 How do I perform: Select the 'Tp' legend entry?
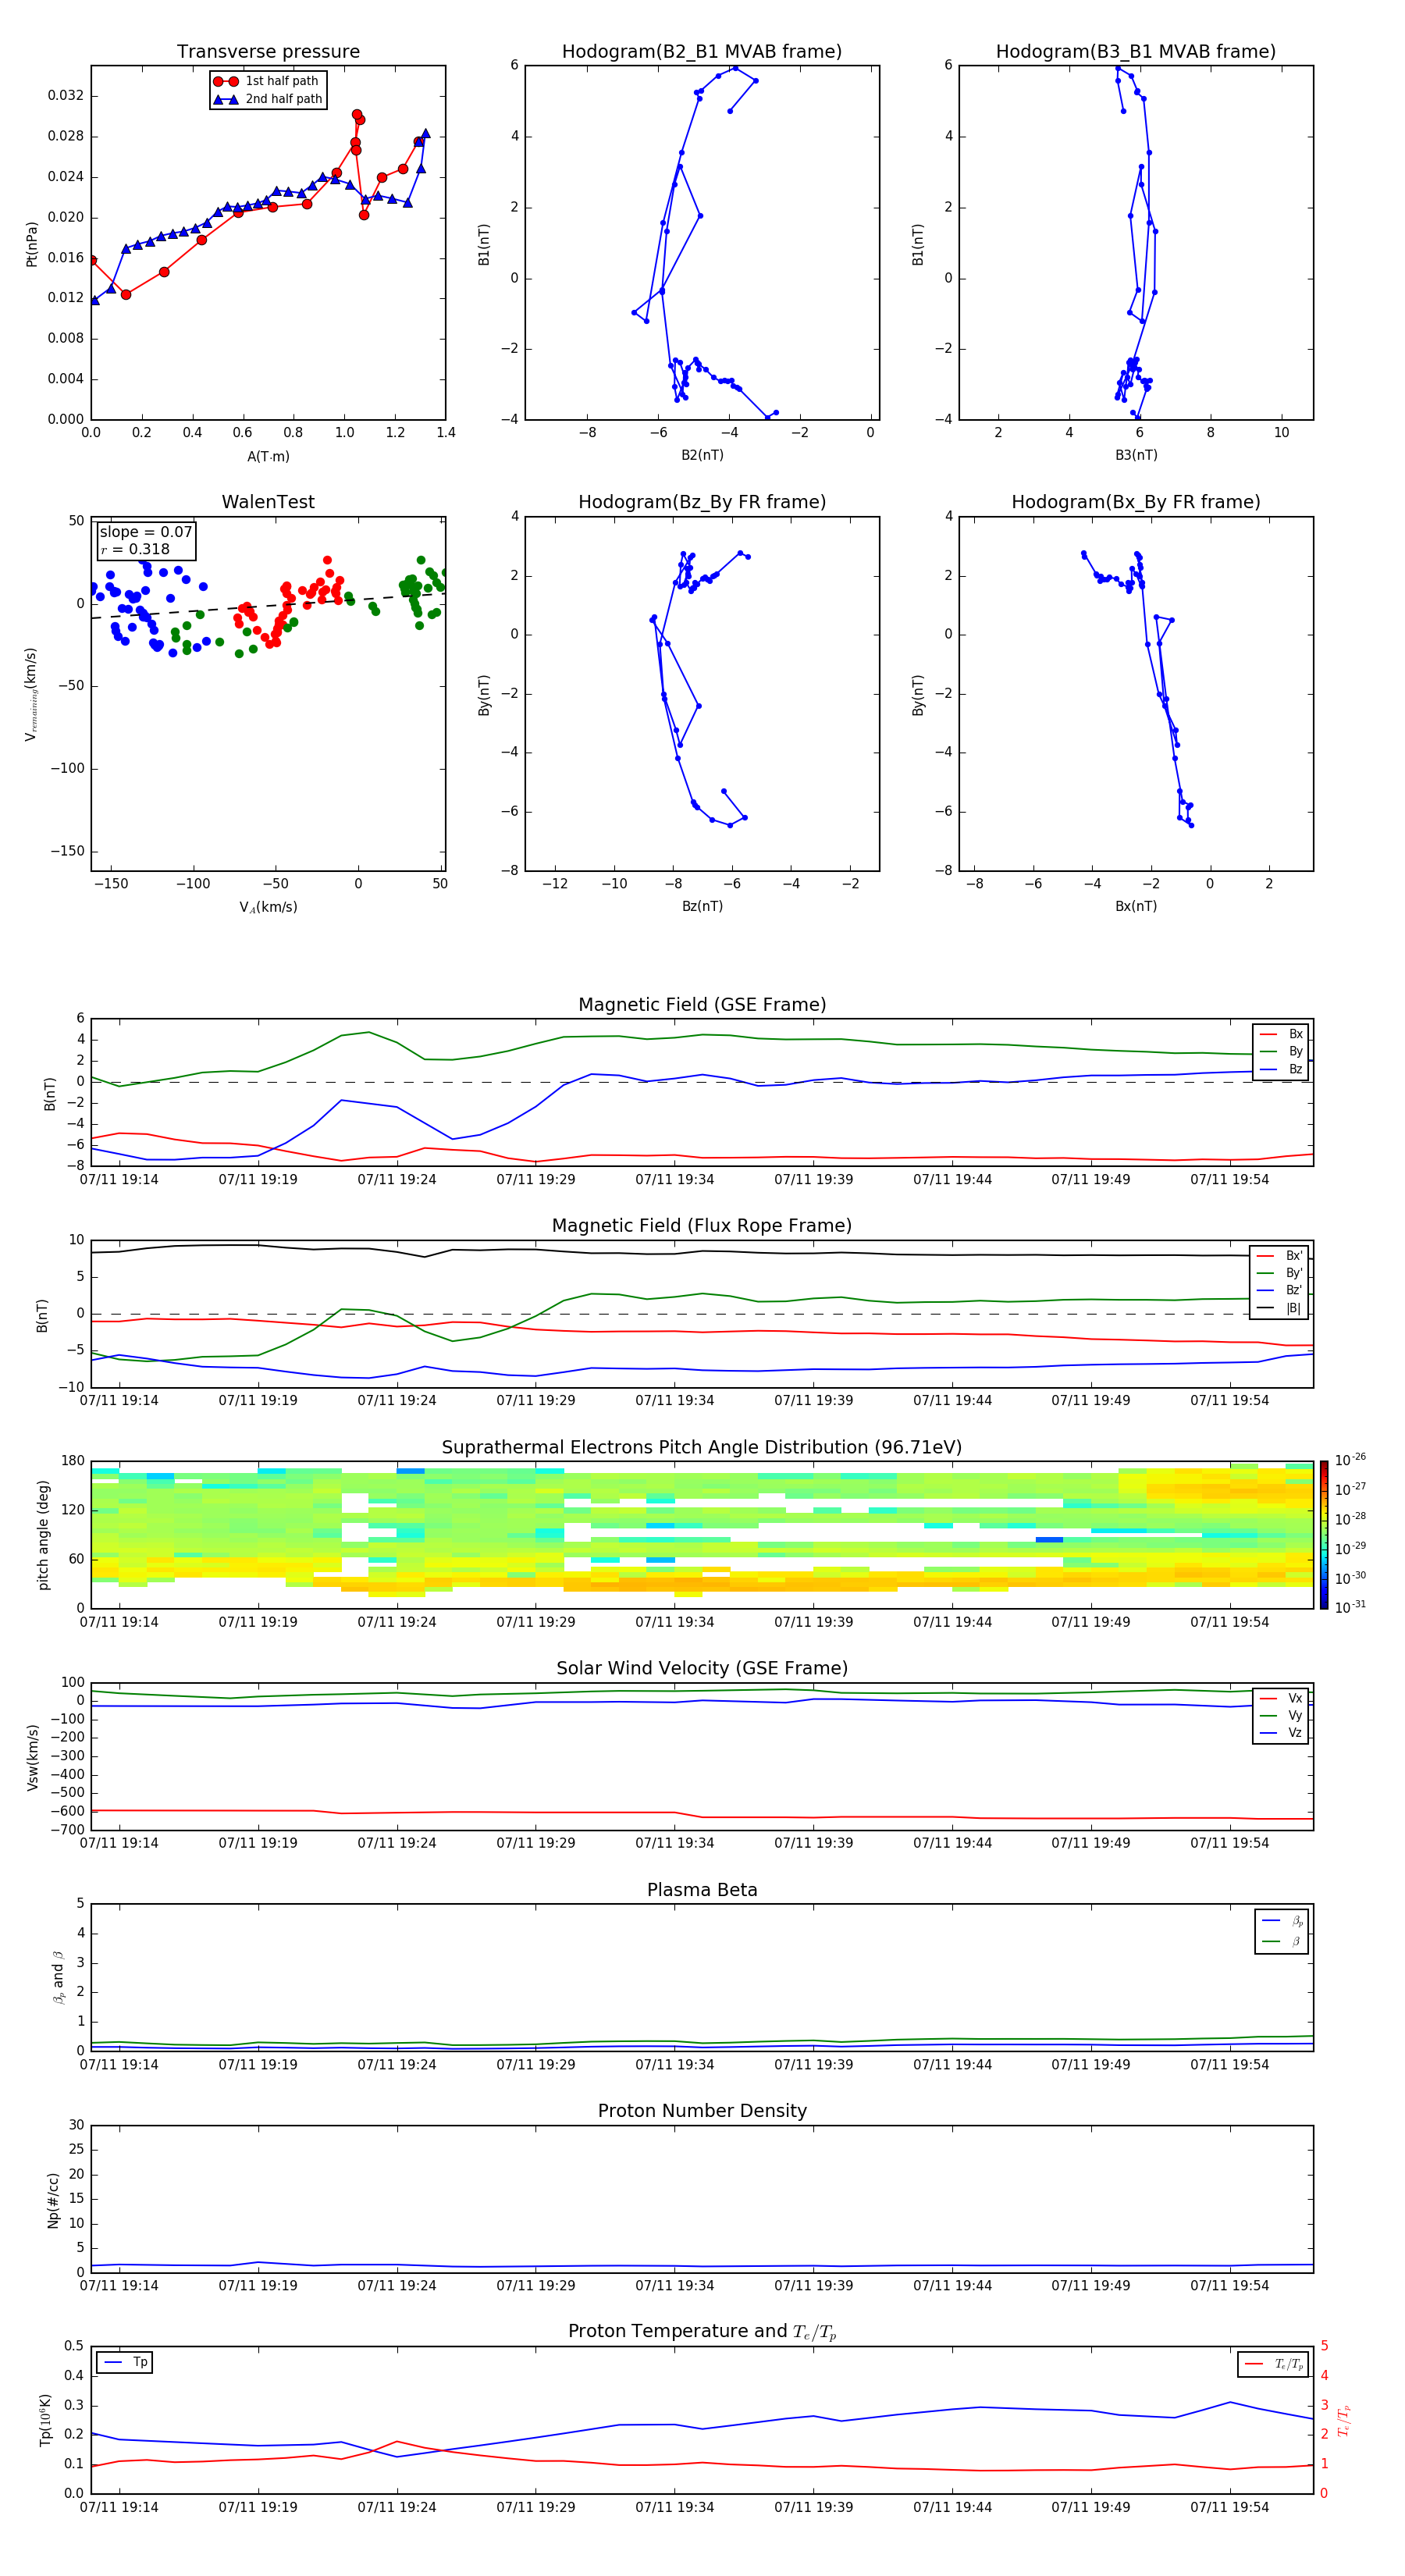click(125, 2362)
